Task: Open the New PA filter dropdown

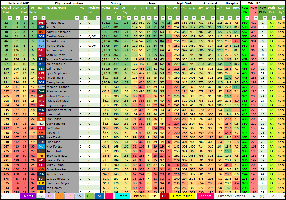Action: pos(247,18)
